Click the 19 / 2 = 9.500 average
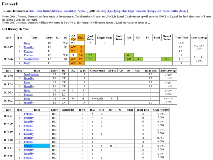This screenshot has height=160, width=213. (x=161, y=148)
